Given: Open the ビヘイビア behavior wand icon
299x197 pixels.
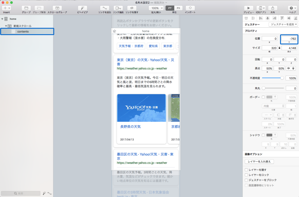Looking at the screenshot, I should pyautogui.click(x=82, y=8).
